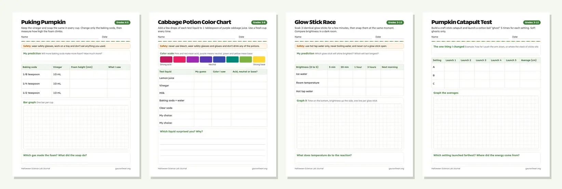Select setting row 'B' in catapult table
This screenshot has height=189, width=562.
tap(486, 76)
